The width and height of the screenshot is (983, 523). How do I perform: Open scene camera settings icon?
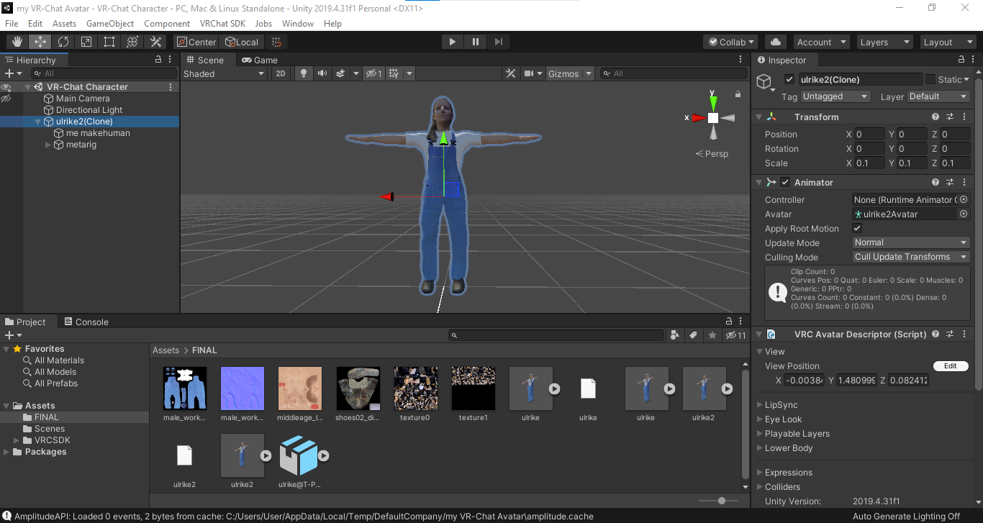tap(529, 73)
